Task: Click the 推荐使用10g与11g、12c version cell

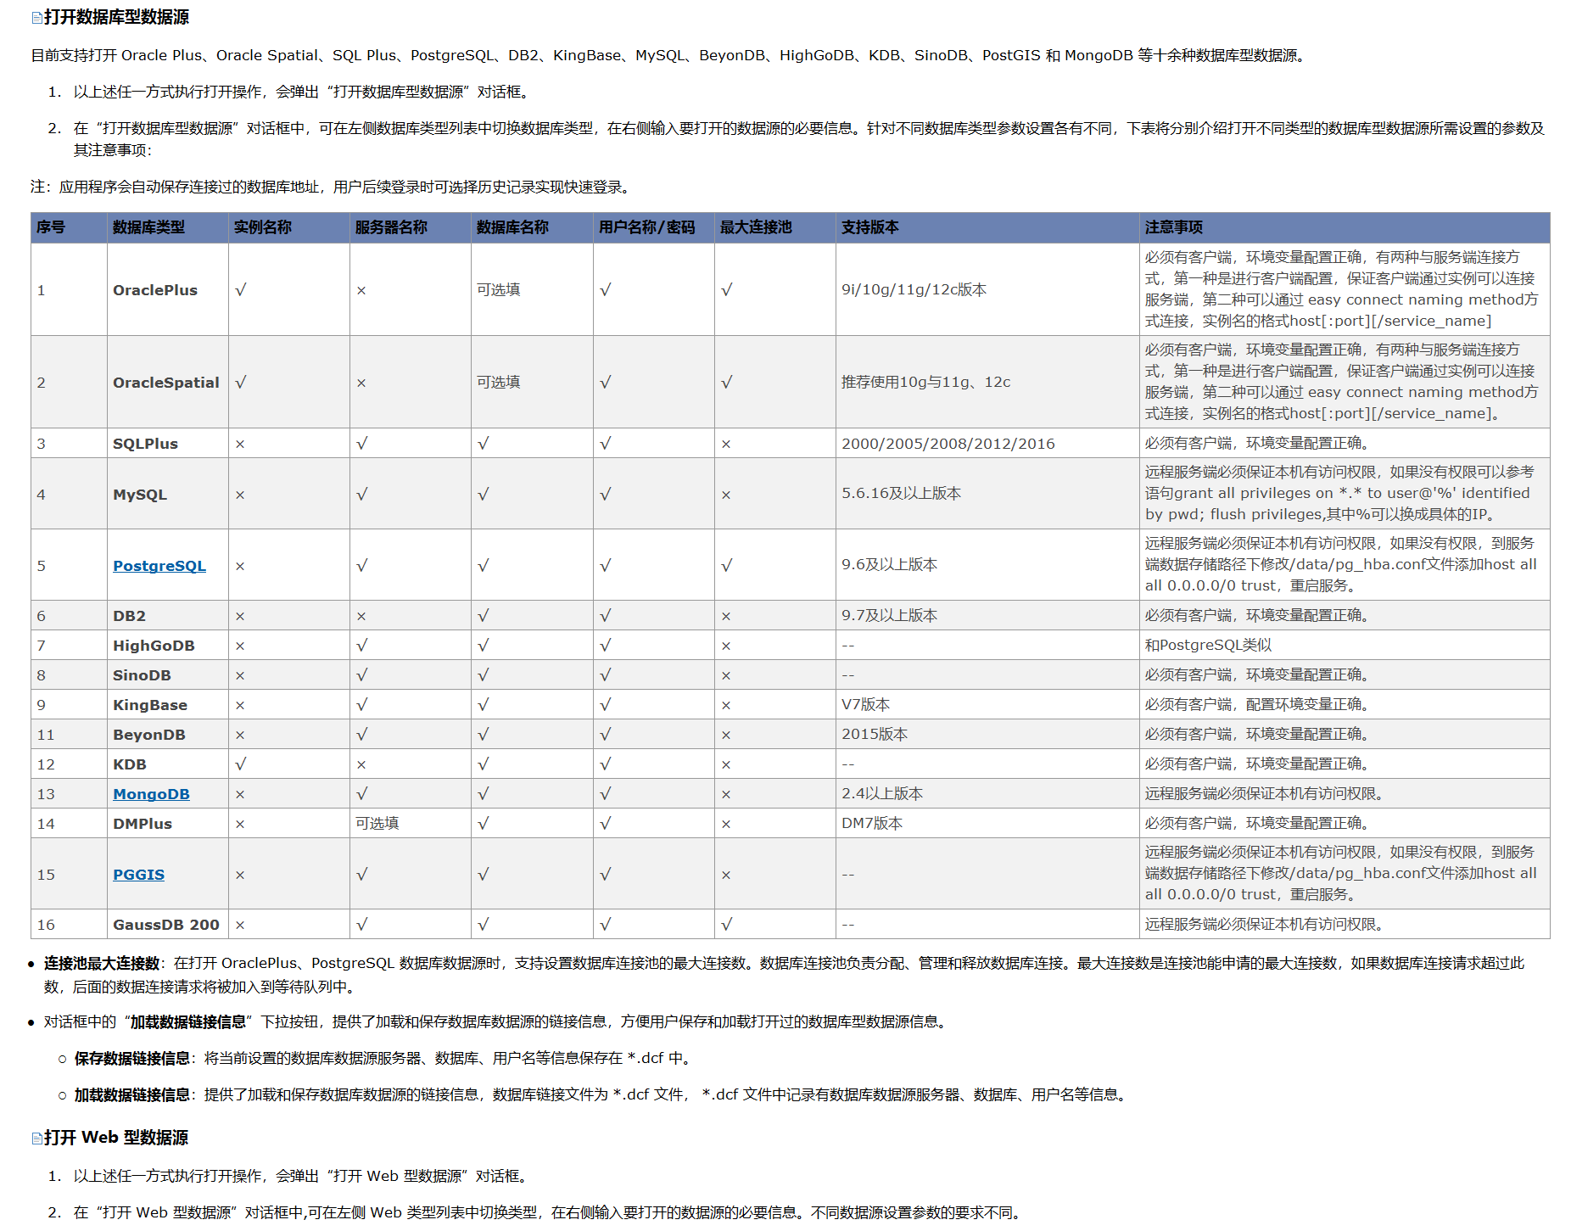Action: [x=987, y=383]
